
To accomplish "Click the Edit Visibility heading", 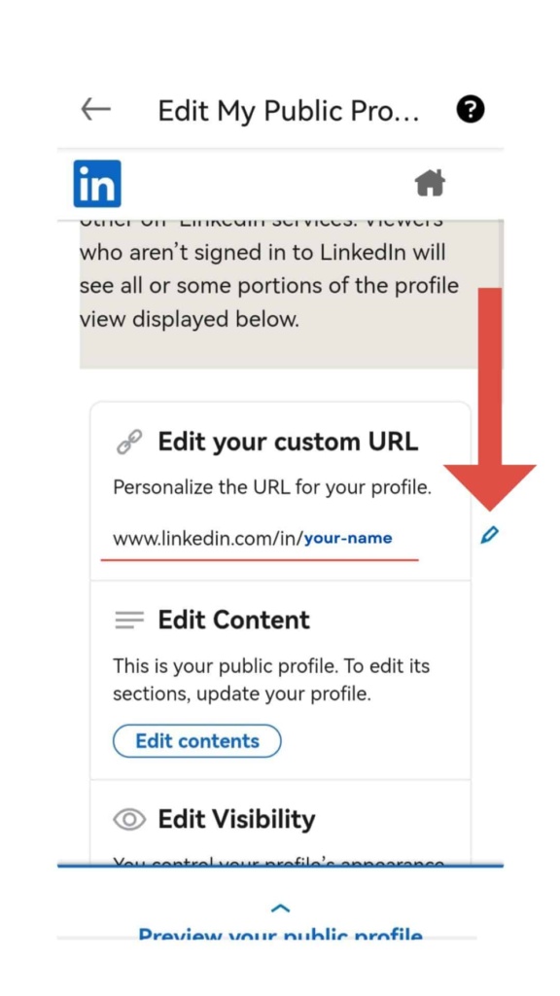I will [236, 819].
